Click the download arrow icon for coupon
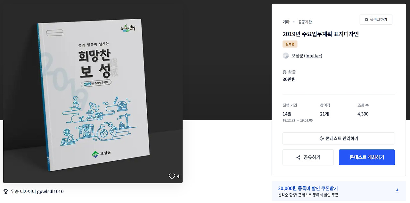The width and height of the screenshot is (410, 203). click(397, 190)
